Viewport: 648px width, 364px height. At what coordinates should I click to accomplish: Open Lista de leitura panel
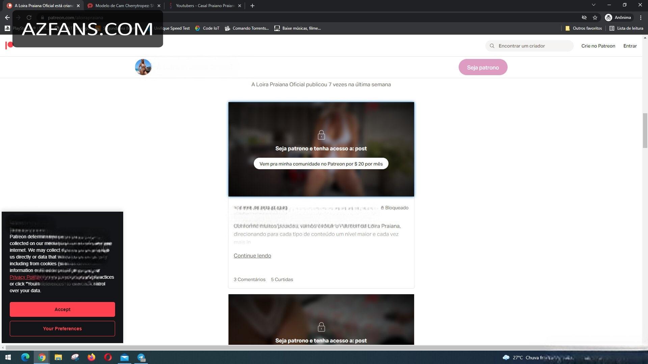click(x=626, y=28)
